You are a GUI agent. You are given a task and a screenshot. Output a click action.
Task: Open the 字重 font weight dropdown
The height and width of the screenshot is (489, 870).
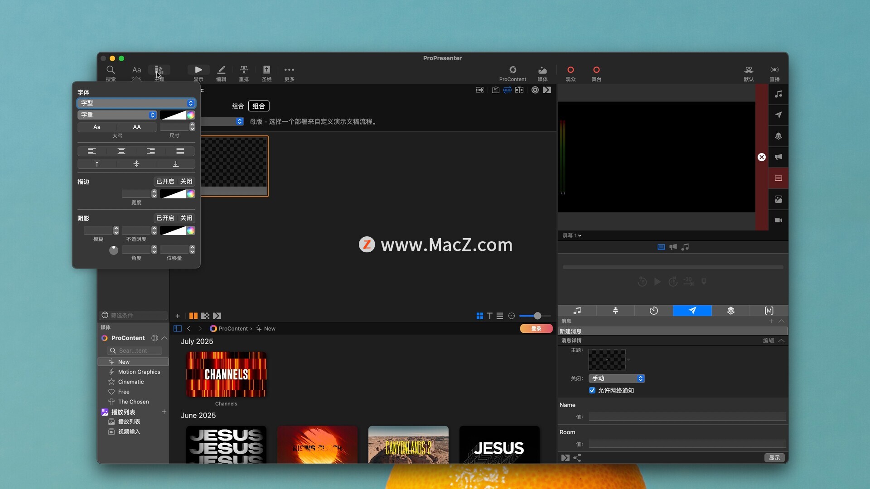pos(117,115)
